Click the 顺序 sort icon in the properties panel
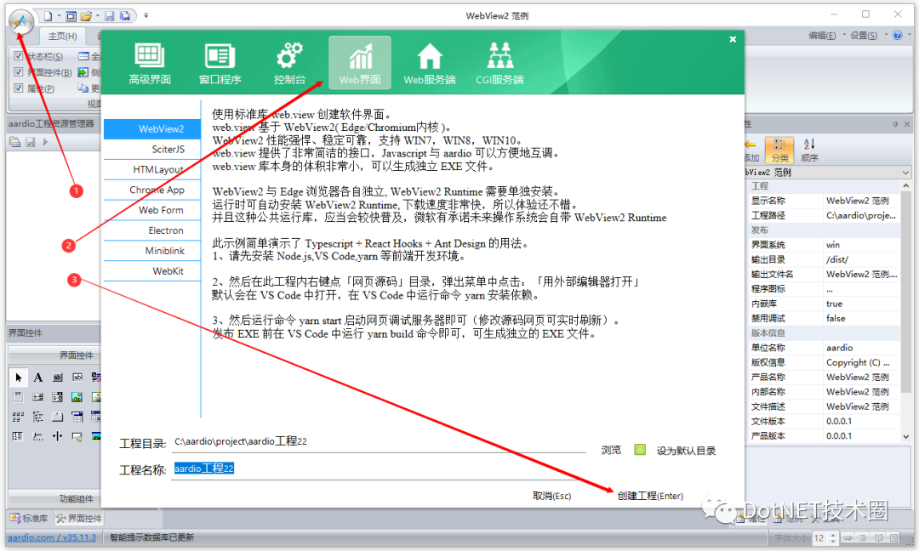The height and width of the screenshot is (551, 919). 808,151
